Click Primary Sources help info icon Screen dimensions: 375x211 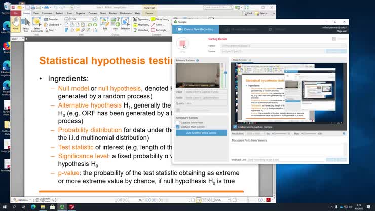tap(198, 60)
